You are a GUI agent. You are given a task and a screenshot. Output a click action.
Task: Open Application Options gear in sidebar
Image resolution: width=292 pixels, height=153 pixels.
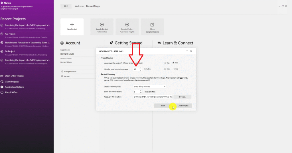2,87
